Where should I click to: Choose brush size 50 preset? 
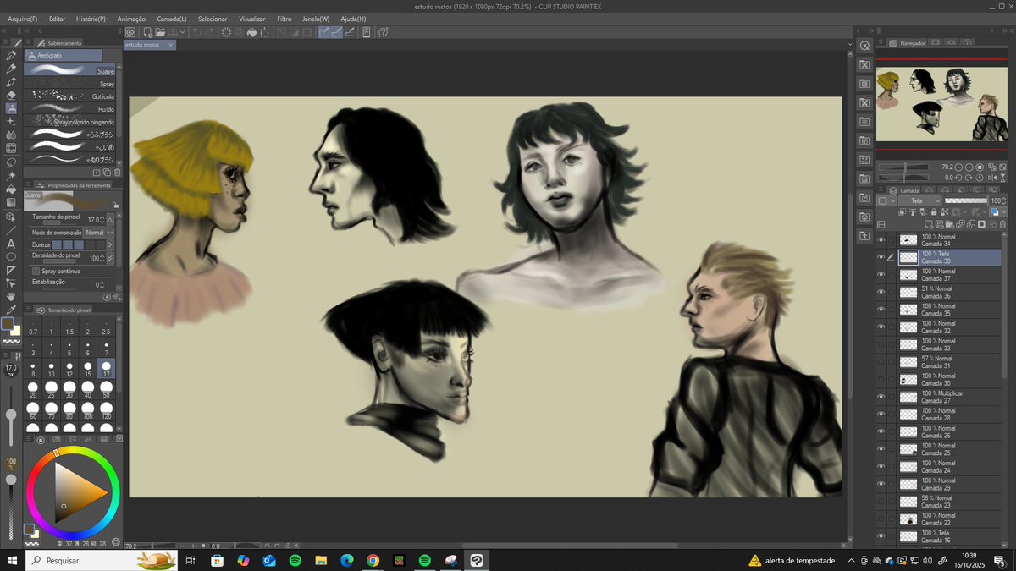[x=106, y=390]
